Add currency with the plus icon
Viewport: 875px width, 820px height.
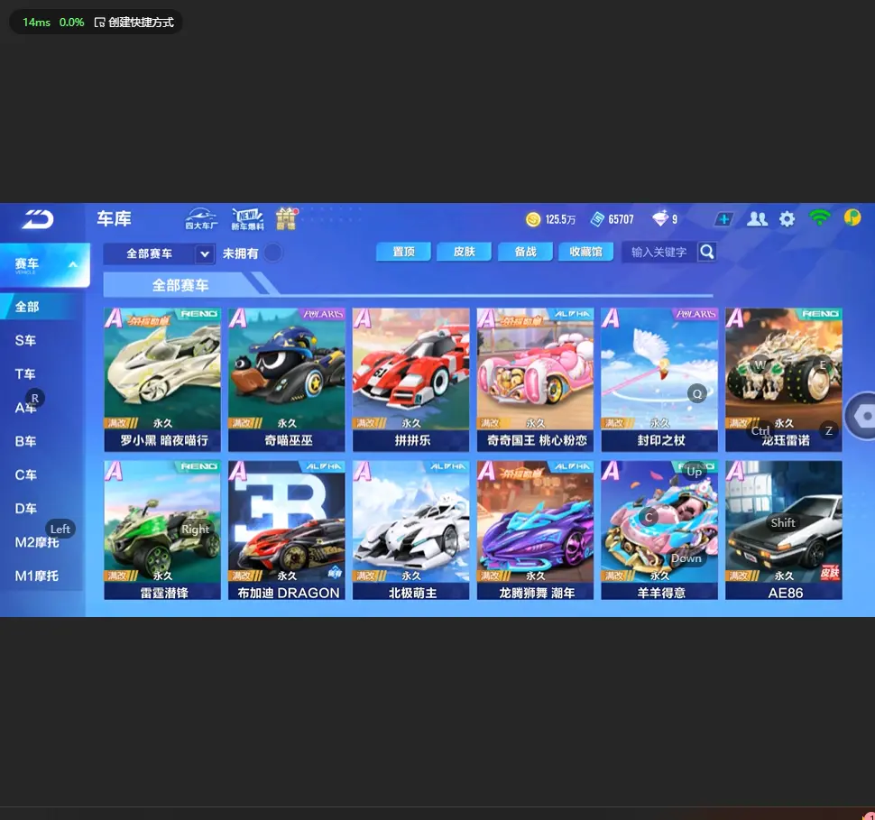[723, 219]
